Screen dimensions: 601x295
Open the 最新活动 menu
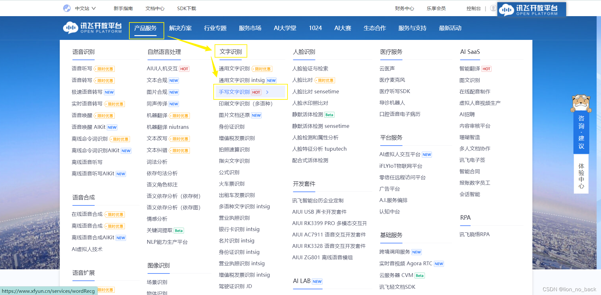click(450, 28)
